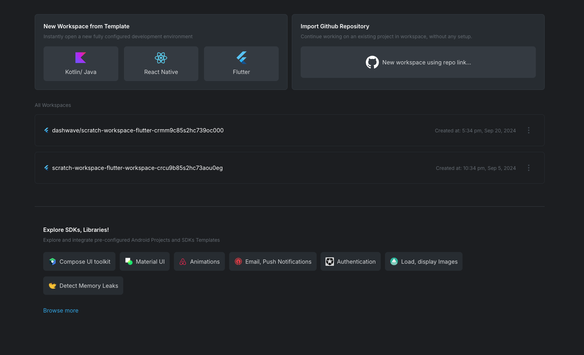Screen dimensions: 584x355
Task: Open options menu for Sep 5 workspace
Action: click(528, 168)
